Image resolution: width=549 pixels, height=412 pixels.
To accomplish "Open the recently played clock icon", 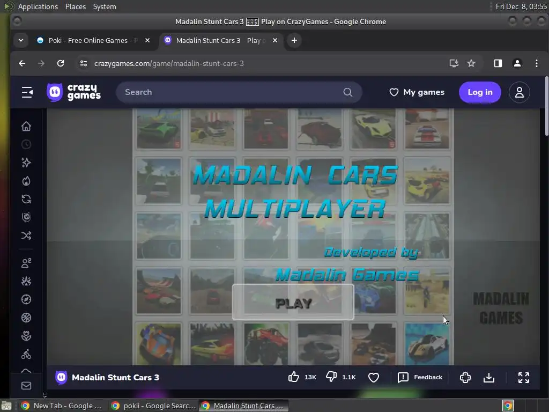I will click(x=26, y=144).
